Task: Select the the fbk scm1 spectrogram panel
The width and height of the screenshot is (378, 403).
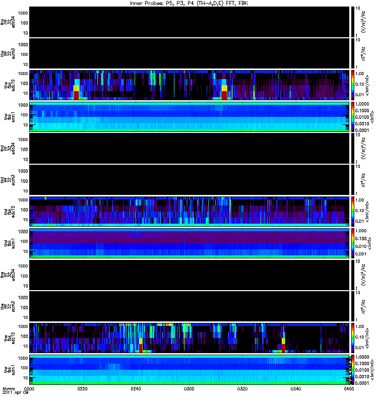Action: tap(190, 370)
